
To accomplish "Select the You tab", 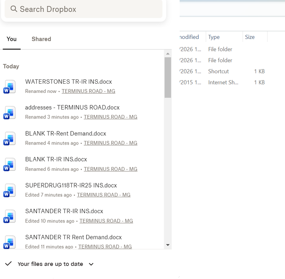I will click(x=11, y=39).
